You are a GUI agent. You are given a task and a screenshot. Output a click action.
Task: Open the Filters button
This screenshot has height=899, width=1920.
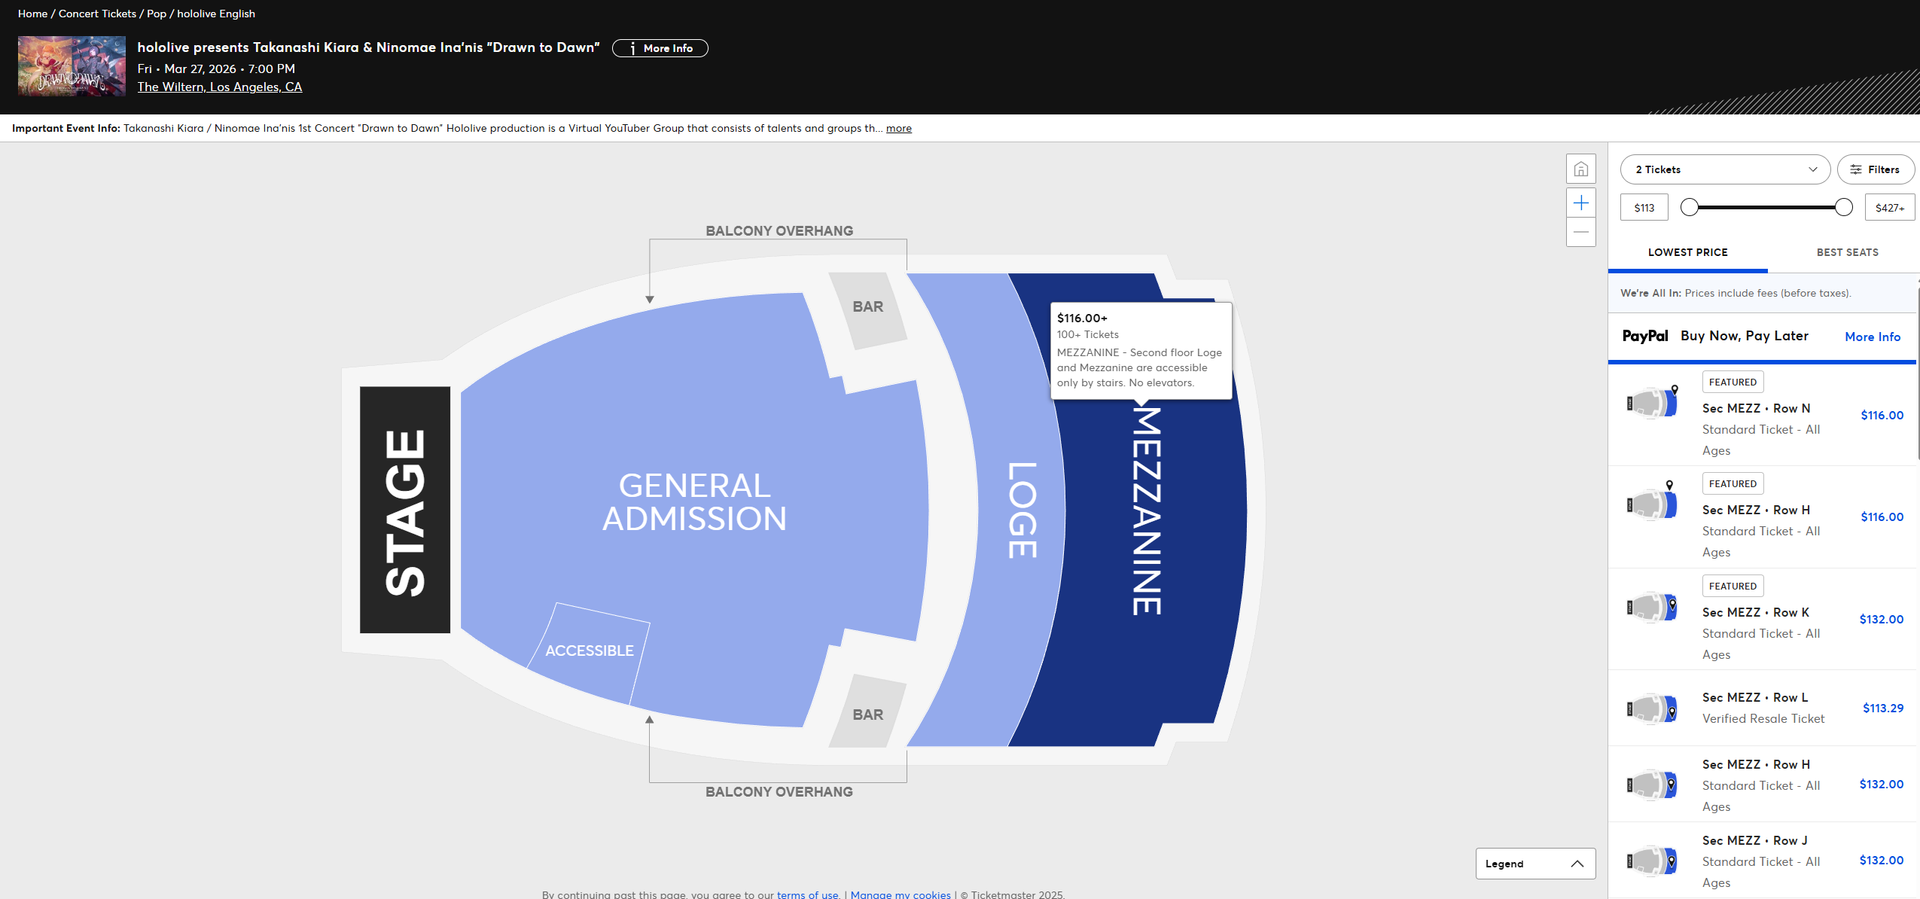pyautogui.click(x=1875, y=169)
